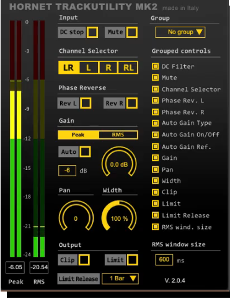Switch gain type to Peak
The image size is (230, 299).
(x=78, y=135)
